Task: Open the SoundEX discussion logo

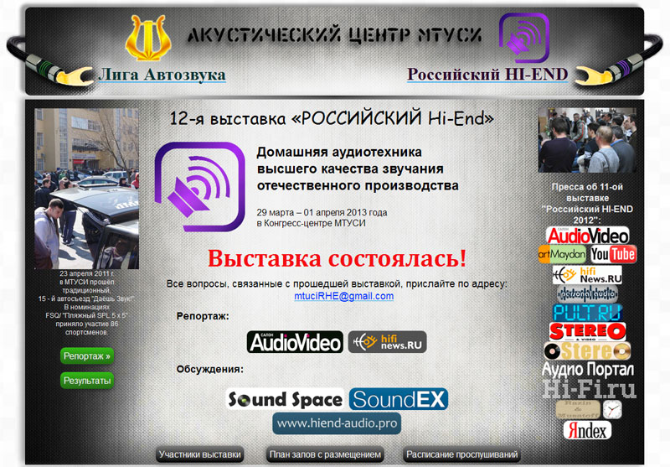Action: [x=399, y=399]
